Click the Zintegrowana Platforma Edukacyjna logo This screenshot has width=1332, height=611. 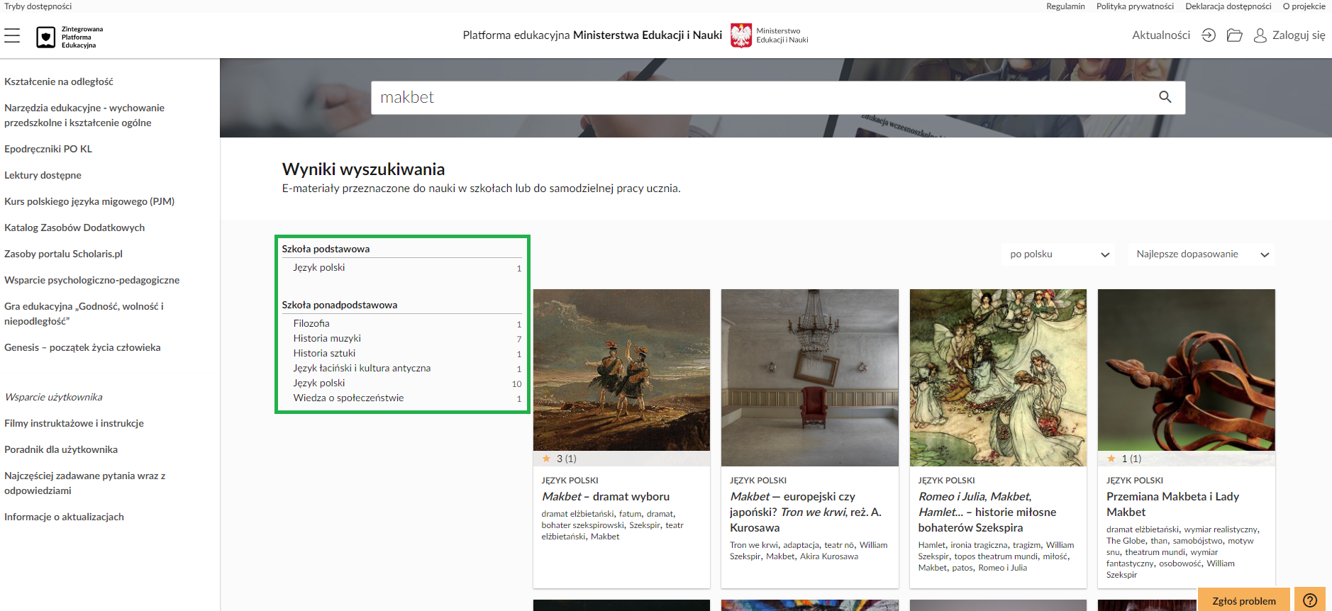pos(70,37)
